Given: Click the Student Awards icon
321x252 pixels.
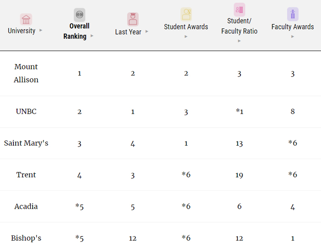Looking at the screenshot, I should pyautogui.click(x=186, y=14).
